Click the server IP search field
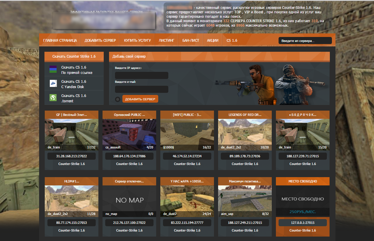Image resolution: width=374 pixels, height=241 pixels. pyautogui.click(x=305, y=41)
